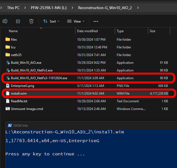Viewport: 177px width, 168px height.
Task: Click the Delete trash icon
Action: tap(31, 21)
